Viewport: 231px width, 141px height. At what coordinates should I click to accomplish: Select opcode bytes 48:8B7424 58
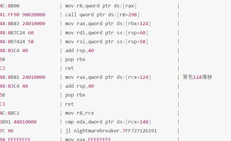[x=17, y=42]
